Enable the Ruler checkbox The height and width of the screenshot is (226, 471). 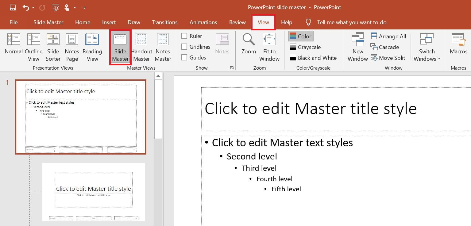click(184, 36)
